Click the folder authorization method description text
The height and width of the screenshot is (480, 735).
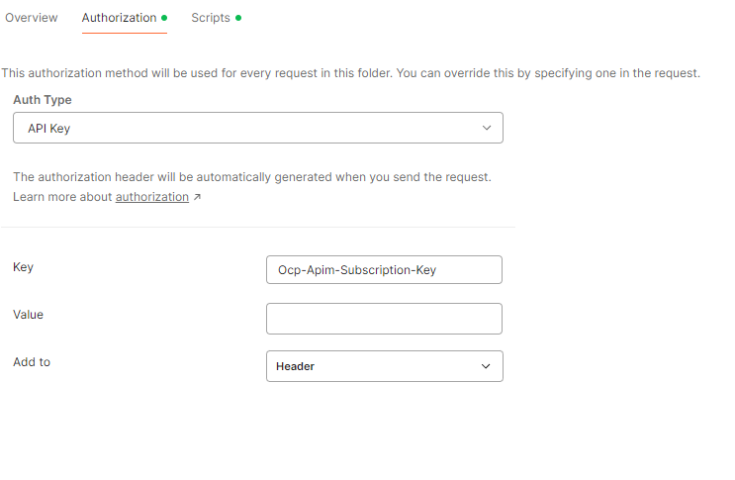point(350,73)
